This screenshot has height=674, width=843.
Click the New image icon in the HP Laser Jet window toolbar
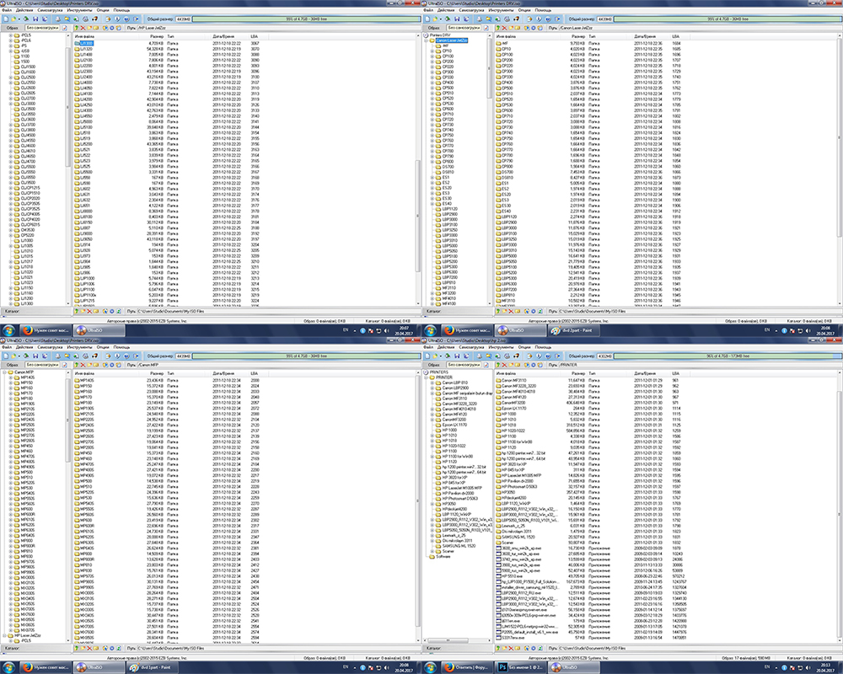tap(5, 19)
